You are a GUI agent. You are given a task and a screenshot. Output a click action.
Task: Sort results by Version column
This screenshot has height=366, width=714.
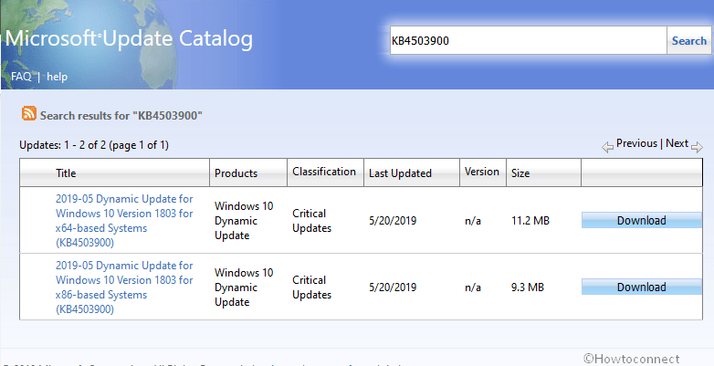[x=482, y=172]
